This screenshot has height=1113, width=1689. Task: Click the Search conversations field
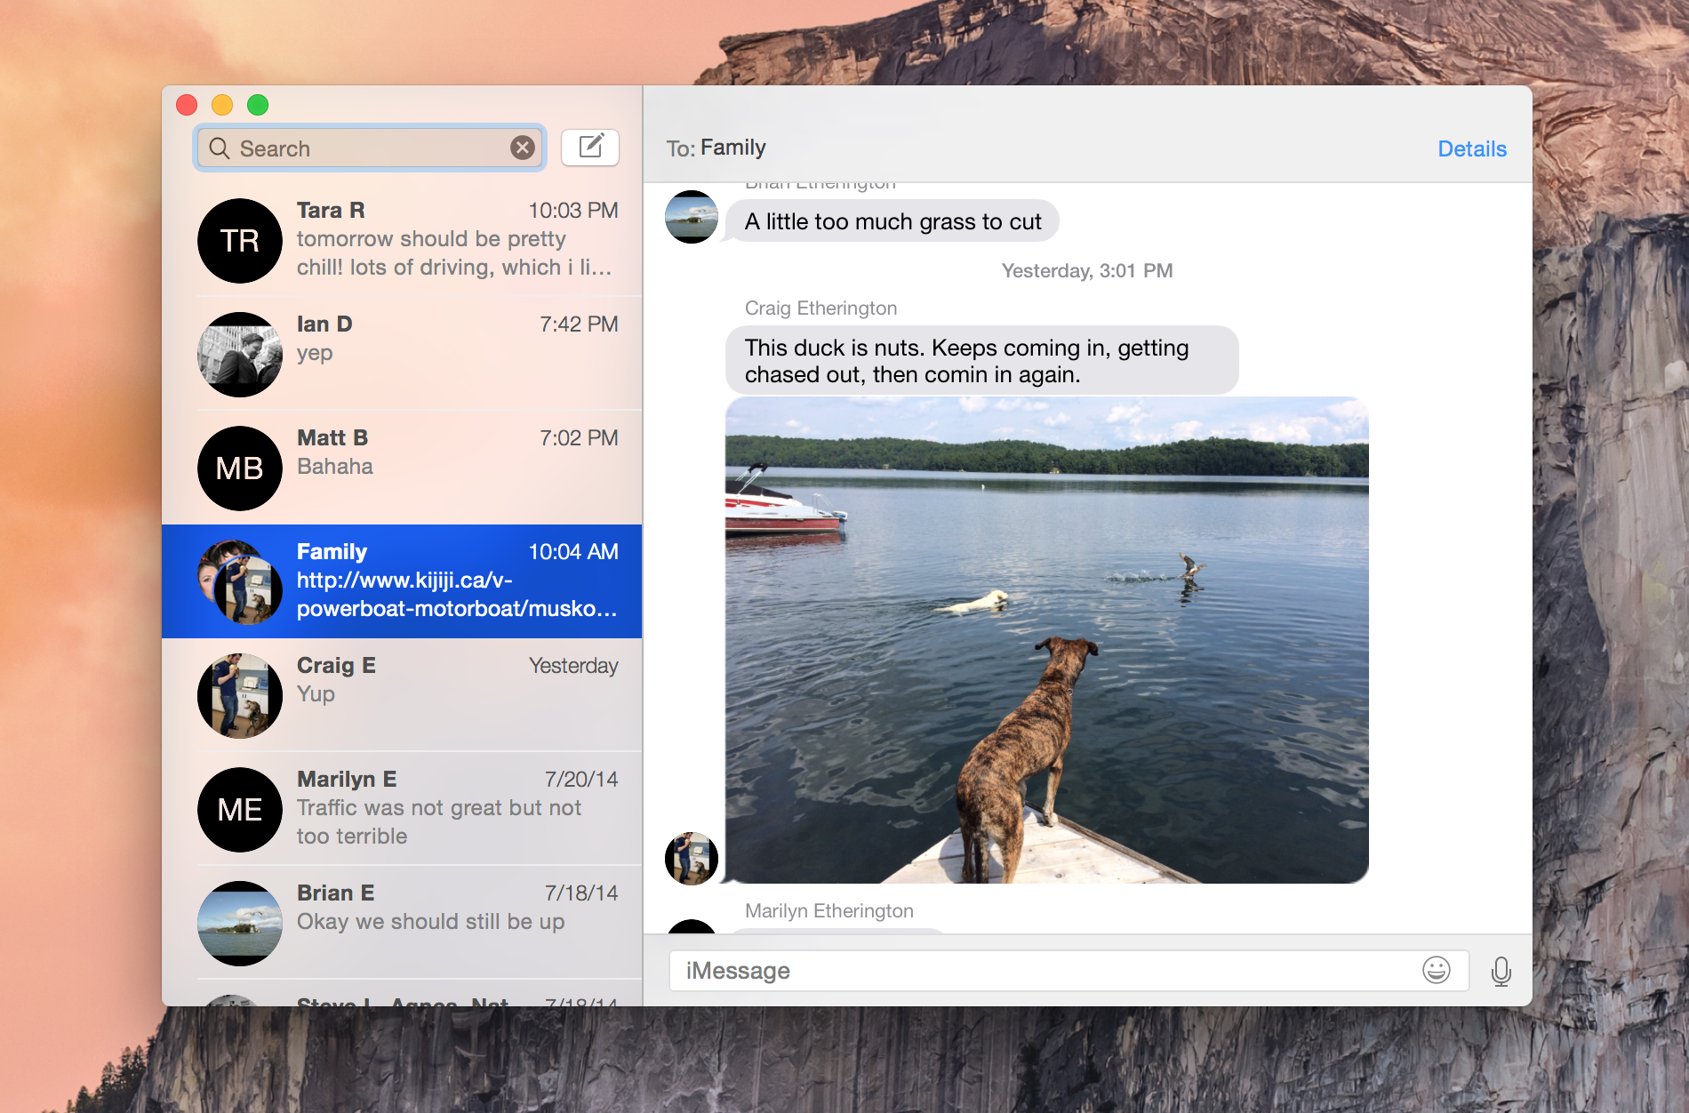(x=370, y=148)
